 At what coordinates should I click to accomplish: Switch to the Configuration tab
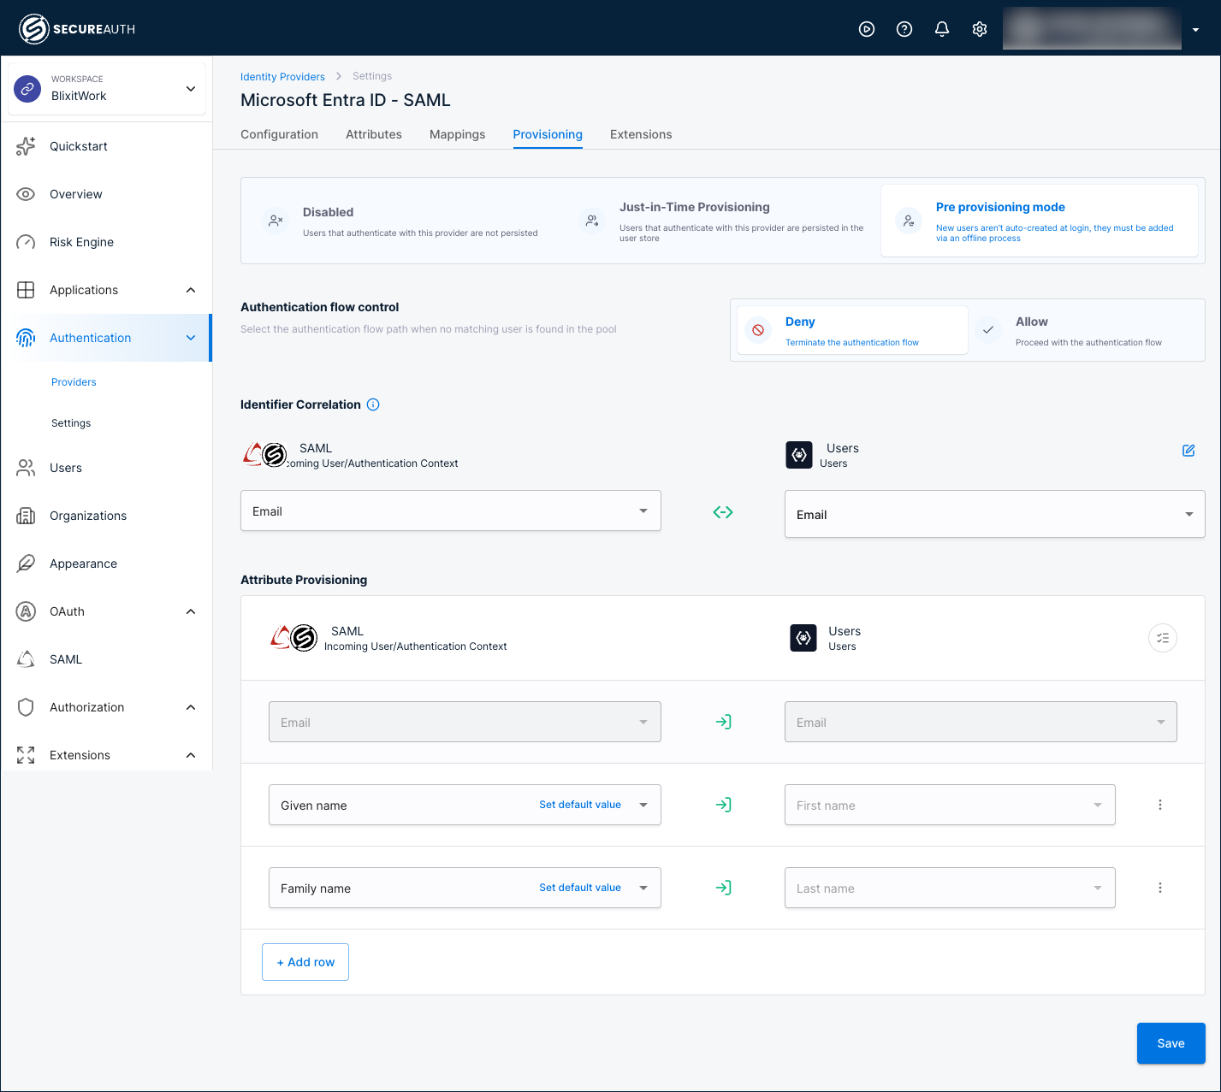click(x=279, y=134)
